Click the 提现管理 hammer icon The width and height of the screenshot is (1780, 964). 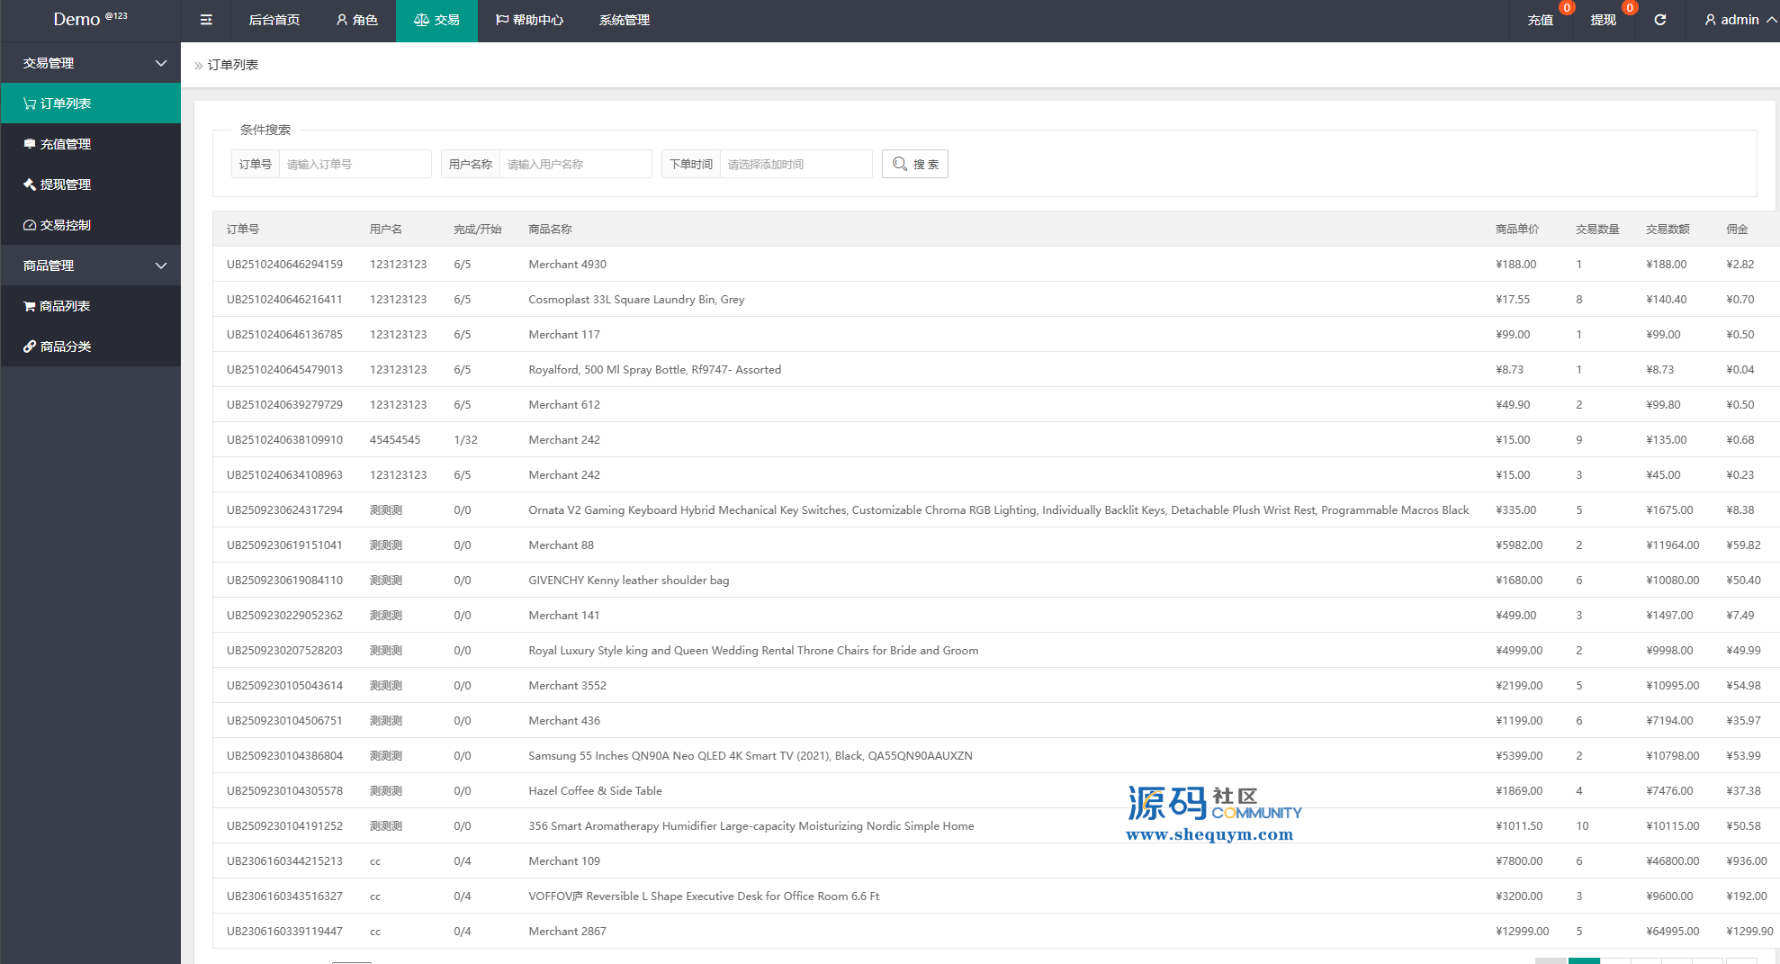pyautogui.click(x=30, y=185)
